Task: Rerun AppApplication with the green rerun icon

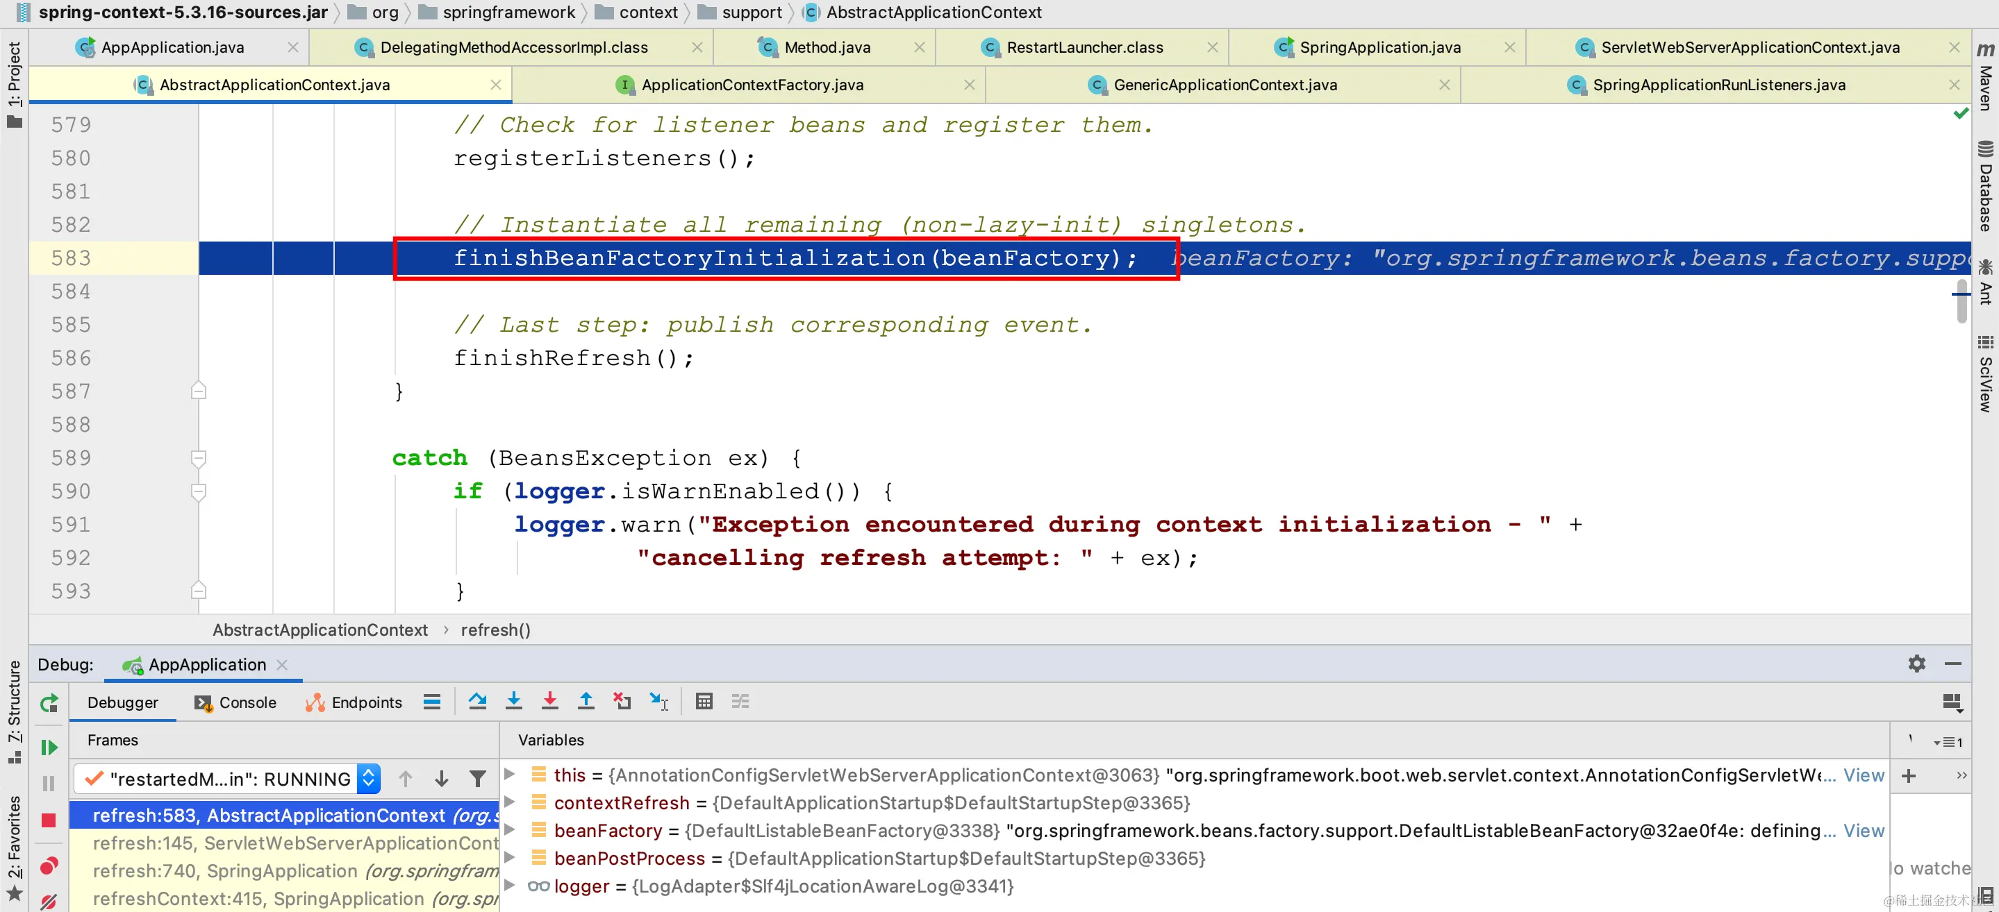Action: point(49,703)
